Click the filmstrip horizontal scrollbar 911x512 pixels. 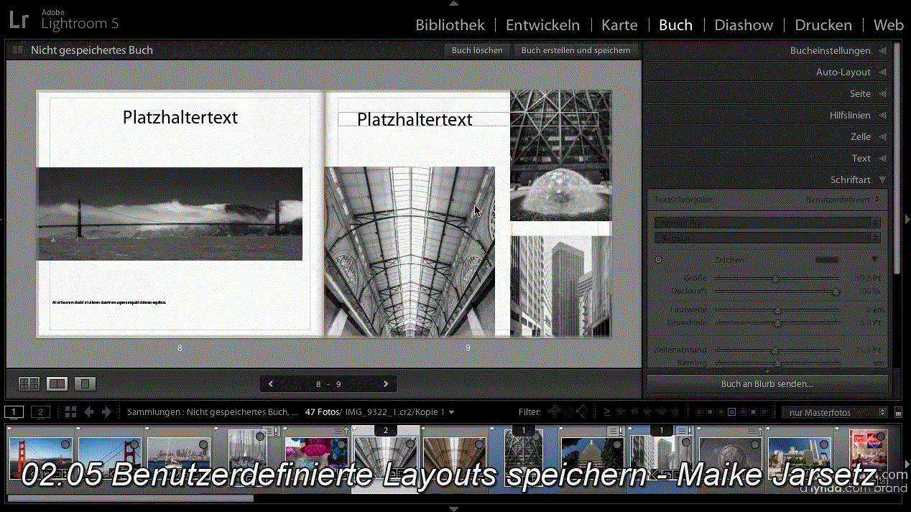(x=131, y=498)
